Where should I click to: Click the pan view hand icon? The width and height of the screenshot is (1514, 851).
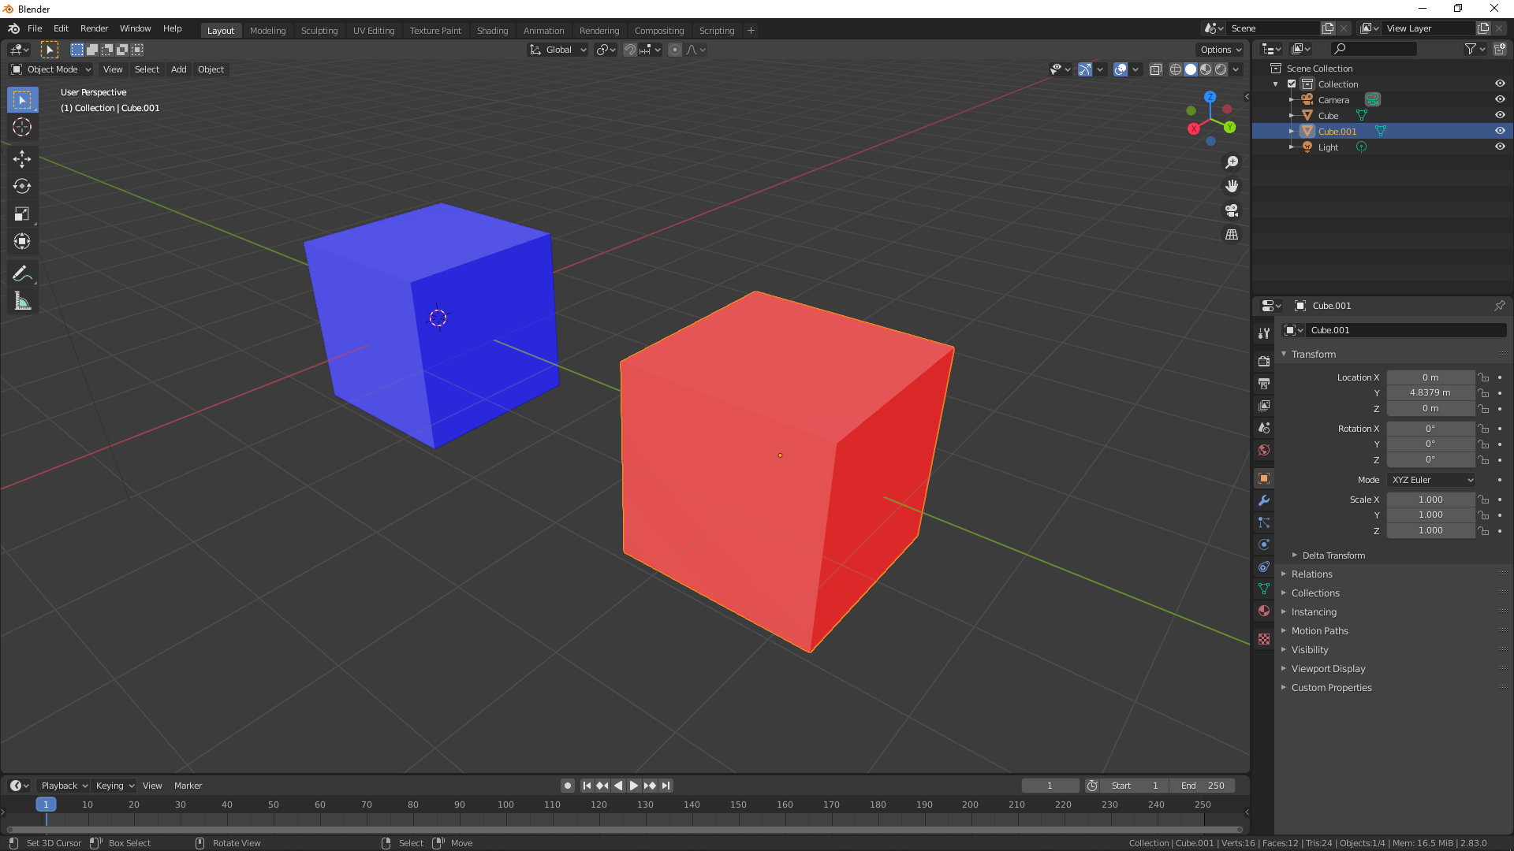pyautogui.click(x=1232, y=187)
